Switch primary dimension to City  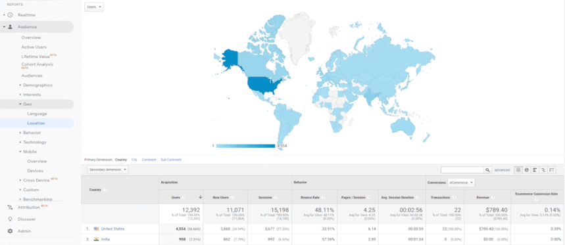click(134, 160)
